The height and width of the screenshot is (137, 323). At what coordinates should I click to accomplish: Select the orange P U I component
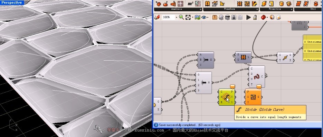pyautogui.click(x=253, y=97)
